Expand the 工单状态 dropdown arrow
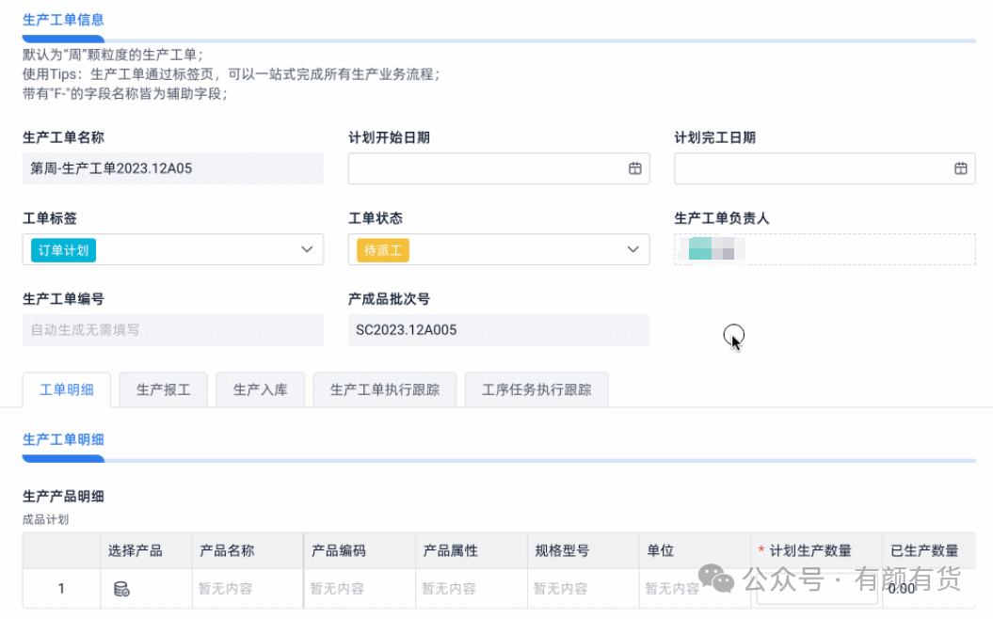 [633, 249]
